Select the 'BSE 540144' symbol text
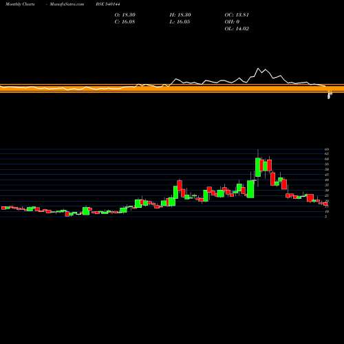Screen dimensions: 344x344 [x=108, y=4]
